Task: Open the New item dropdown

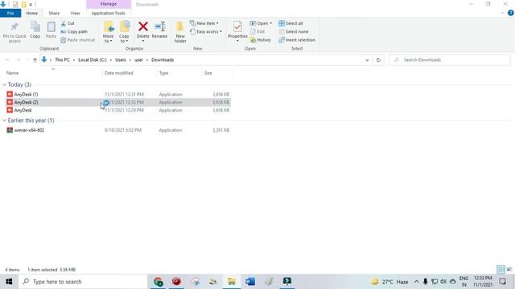Action: coord(204,23)
